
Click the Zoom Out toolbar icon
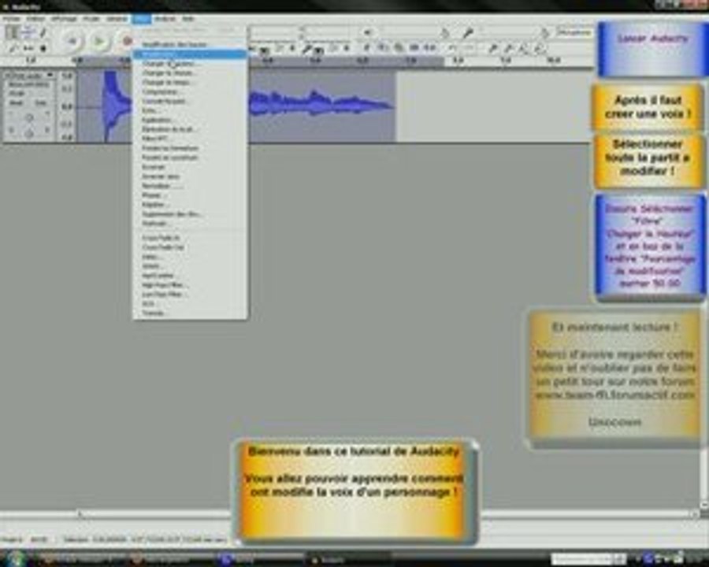pos(508,48)
